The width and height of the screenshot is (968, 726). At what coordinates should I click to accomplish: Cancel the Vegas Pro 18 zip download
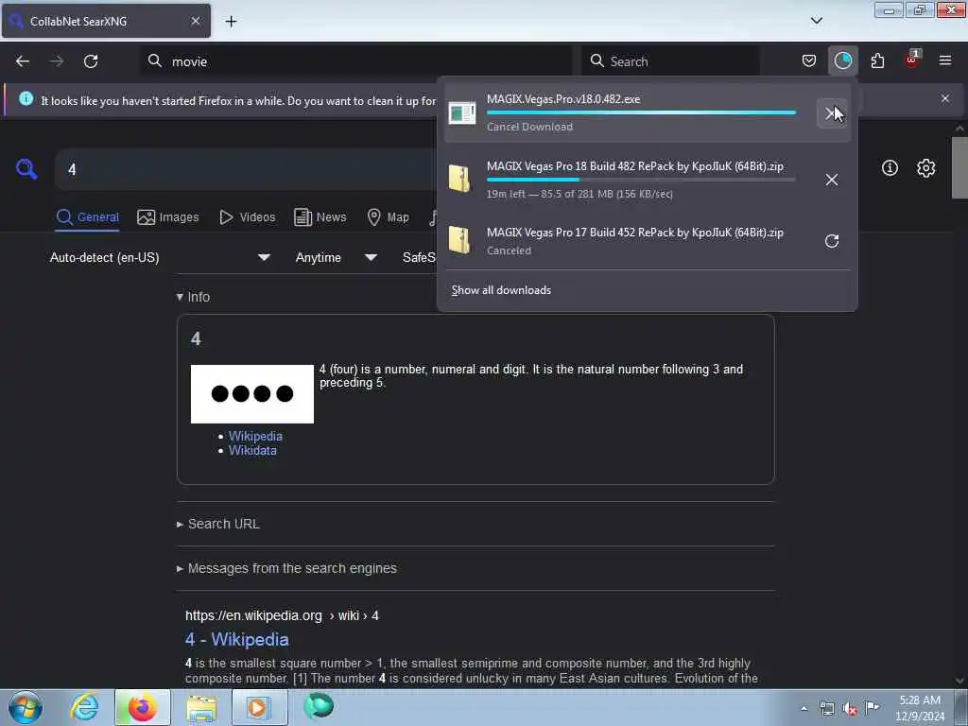coord(832,180)
